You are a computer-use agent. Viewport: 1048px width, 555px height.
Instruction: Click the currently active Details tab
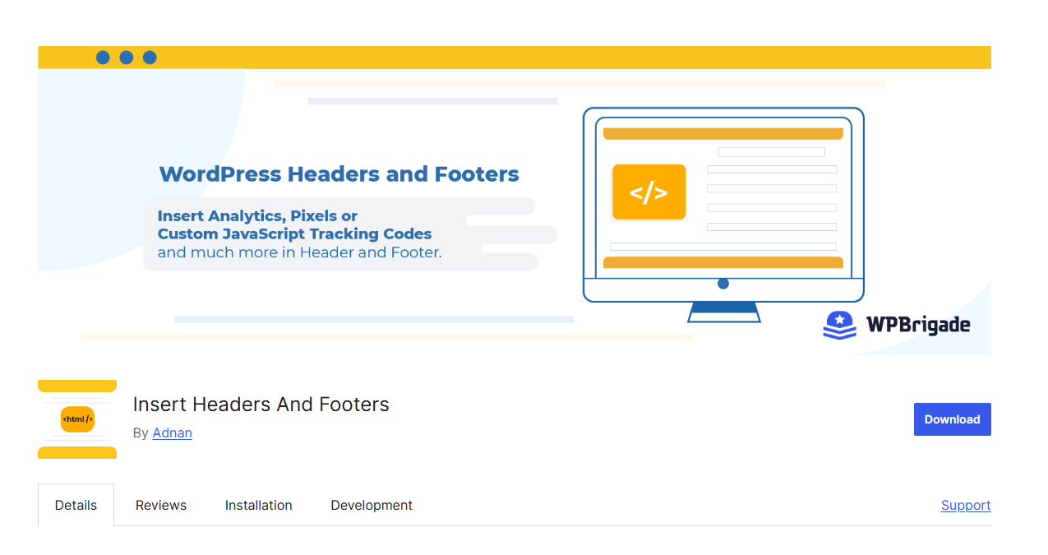click(76, 505)
